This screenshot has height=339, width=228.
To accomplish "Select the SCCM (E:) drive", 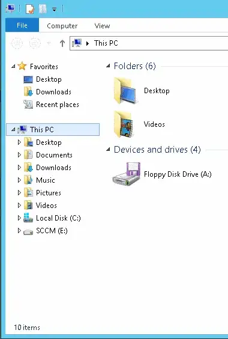I will click(52, 231).
